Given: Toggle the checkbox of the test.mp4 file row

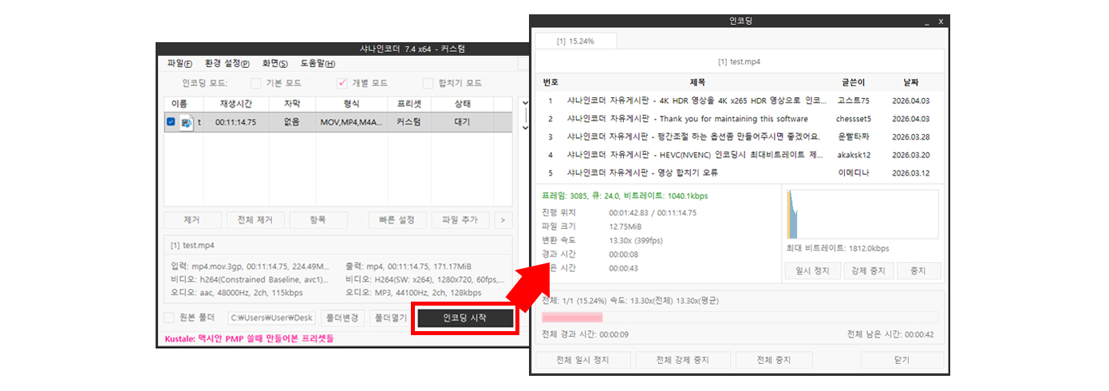Looking at the screenshot, I should click(171, 122).
